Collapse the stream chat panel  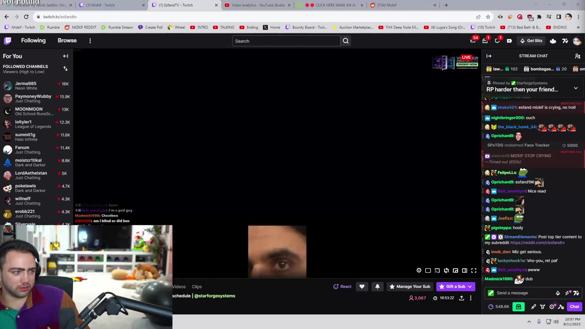pos(489,56)
